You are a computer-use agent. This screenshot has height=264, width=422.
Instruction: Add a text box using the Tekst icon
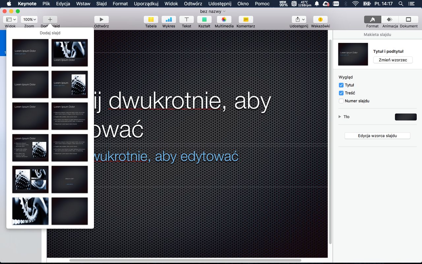(187, 19)
